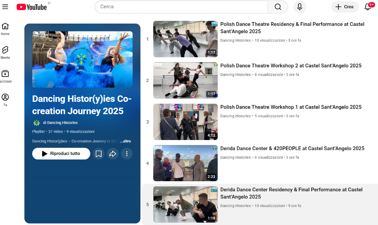
Task: Expand playlist description with altro
Action: click(x=126, y=141)
